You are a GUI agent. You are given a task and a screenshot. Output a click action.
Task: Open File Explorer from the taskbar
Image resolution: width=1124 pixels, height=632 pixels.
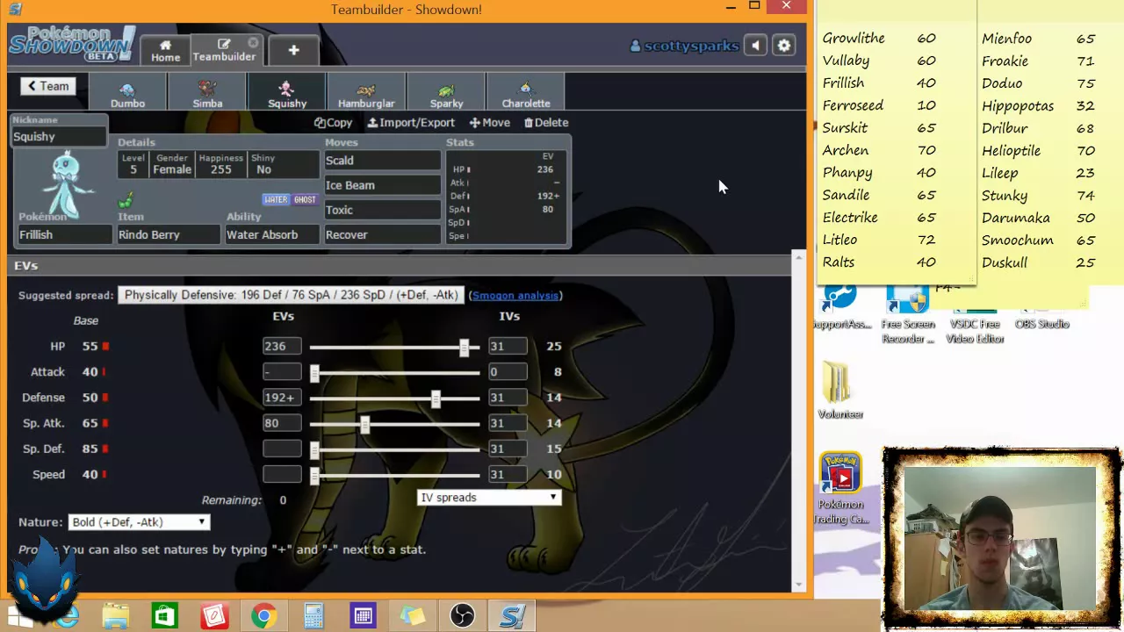116,616
